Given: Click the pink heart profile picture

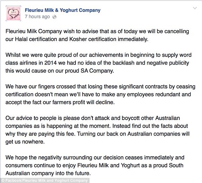Looking at the screenshot, I should [13, 13].
